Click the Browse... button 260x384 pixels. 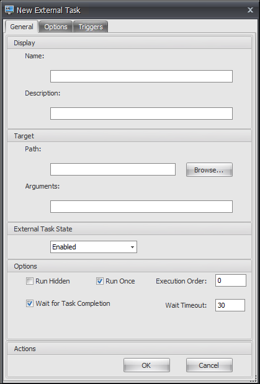209,170
